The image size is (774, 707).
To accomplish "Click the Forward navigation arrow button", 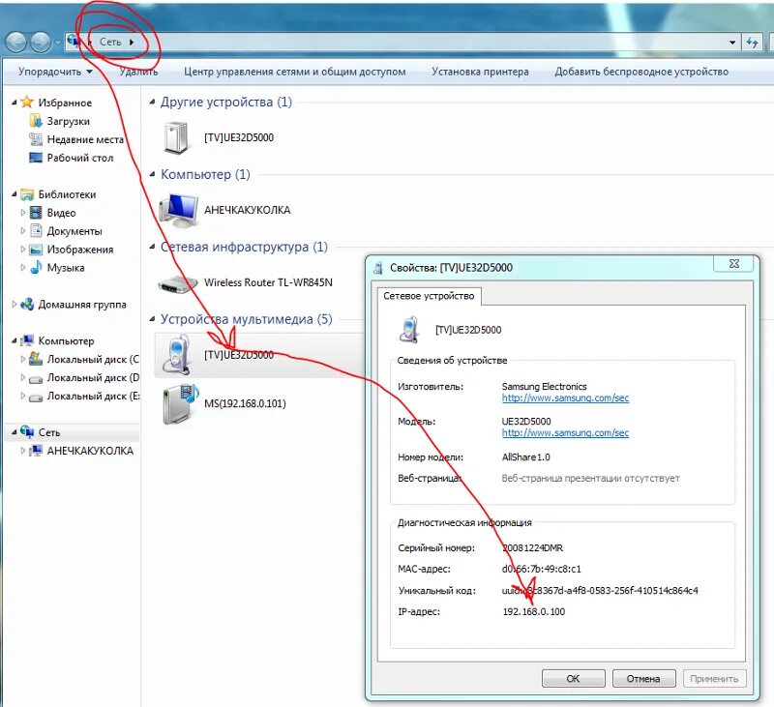I will [41, 42].
